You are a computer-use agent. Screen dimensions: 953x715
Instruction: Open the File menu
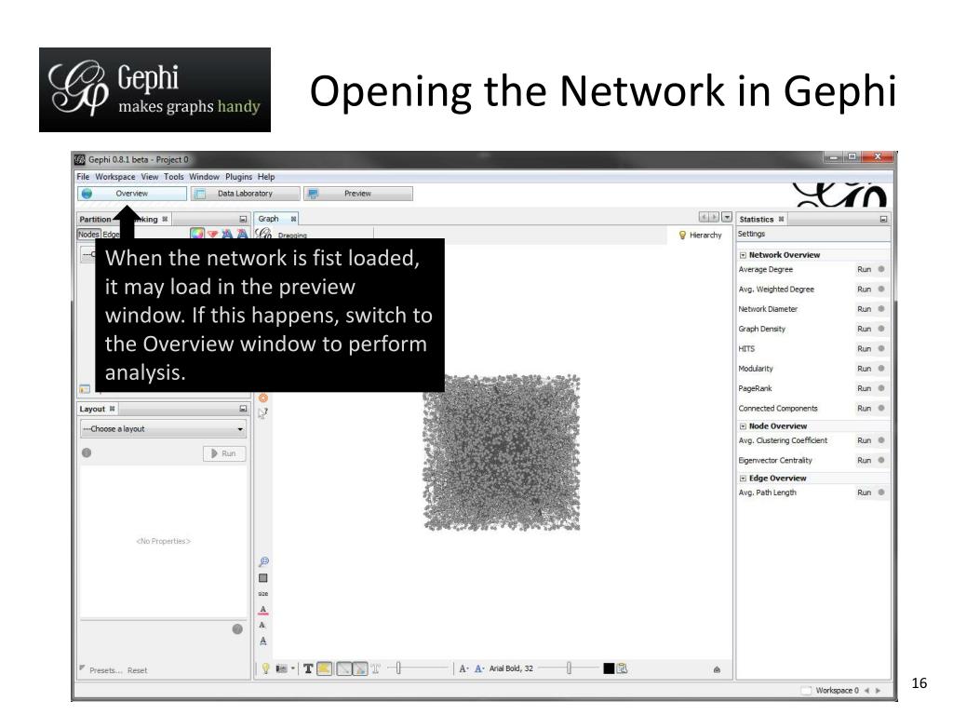(83, 177)
